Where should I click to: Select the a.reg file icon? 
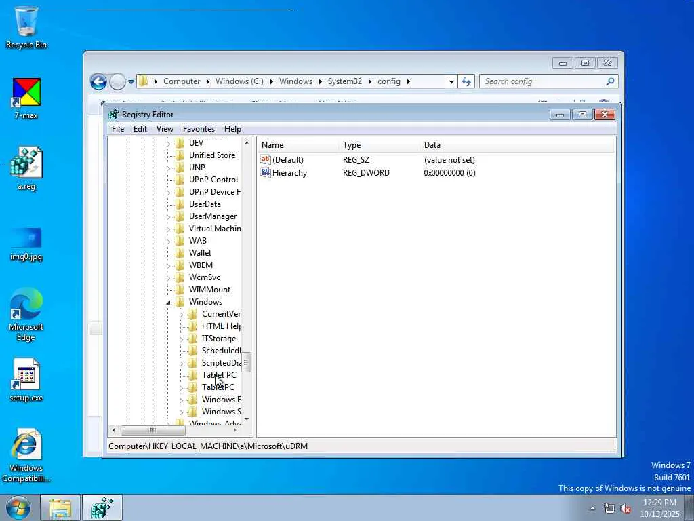coord(26,168)
